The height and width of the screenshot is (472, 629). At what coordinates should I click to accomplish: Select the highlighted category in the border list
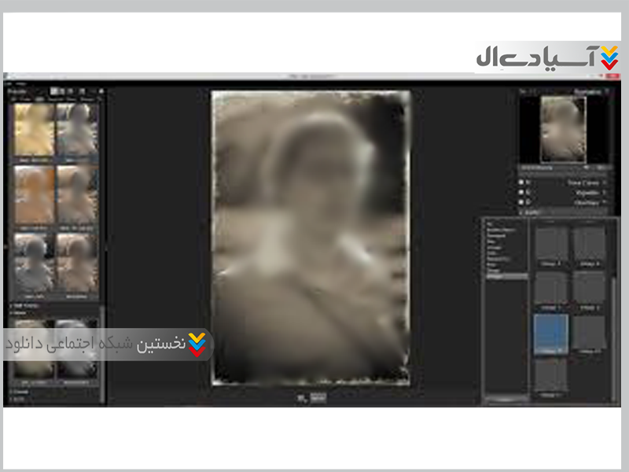click(x=497, y=277)
